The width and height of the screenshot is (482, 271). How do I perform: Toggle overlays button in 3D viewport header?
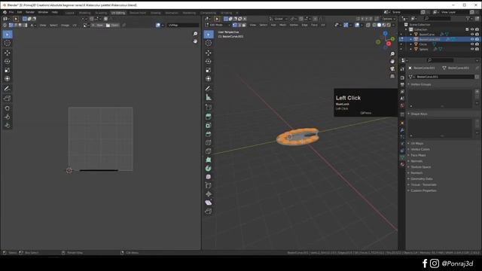coord(357,25)
